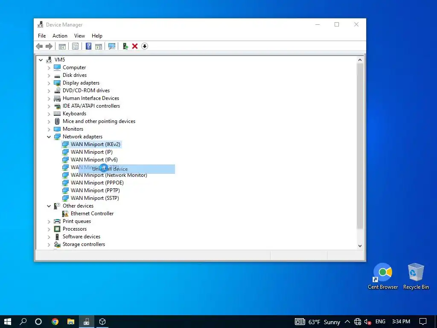Click the scrollbar up arrow

click(x=360, y=60)
